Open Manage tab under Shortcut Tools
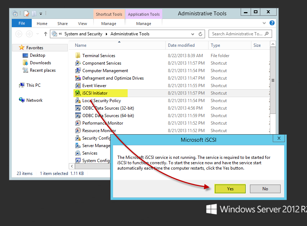307x226 pixels. tap(109, 24)
